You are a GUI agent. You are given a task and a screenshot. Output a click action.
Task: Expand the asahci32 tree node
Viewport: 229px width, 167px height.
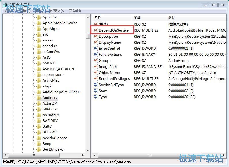(x=34, y=46)
